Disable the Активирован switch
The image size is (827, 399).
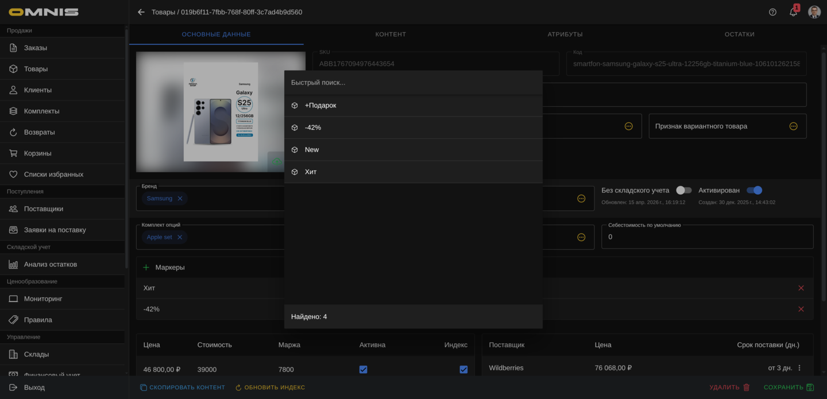coord(754,191)
